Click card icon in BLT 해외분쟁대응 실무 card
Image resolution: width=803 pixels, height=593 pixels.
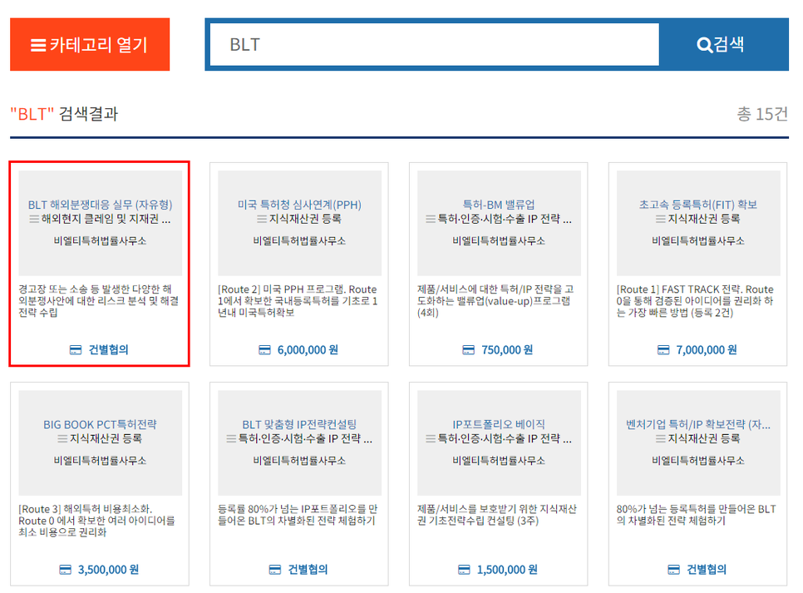coord(76,350)
